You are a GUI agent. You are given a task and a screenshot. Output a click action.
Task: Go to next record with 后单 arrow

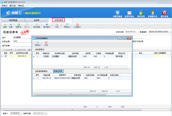tap(11, 25)
